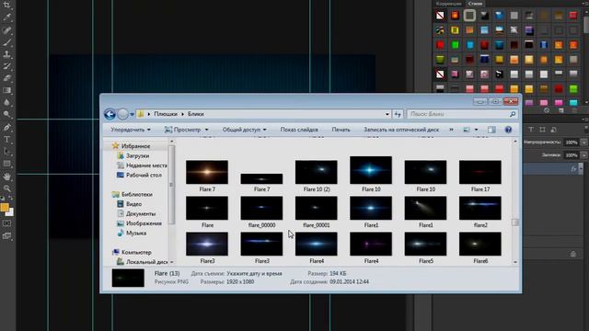This screenshot has width=589, height=331.
Task: Click 'Укажите дату и время' in details pane
Action: point(254,274)
